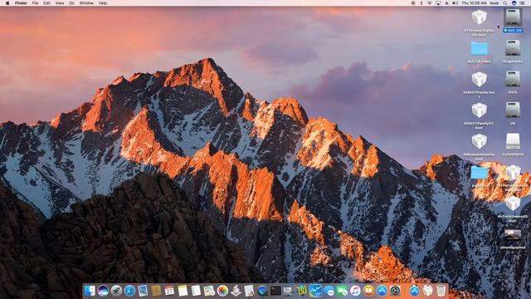Open the Go menu
This screenshot has width=531, height=299.
(x=71, y=3)
